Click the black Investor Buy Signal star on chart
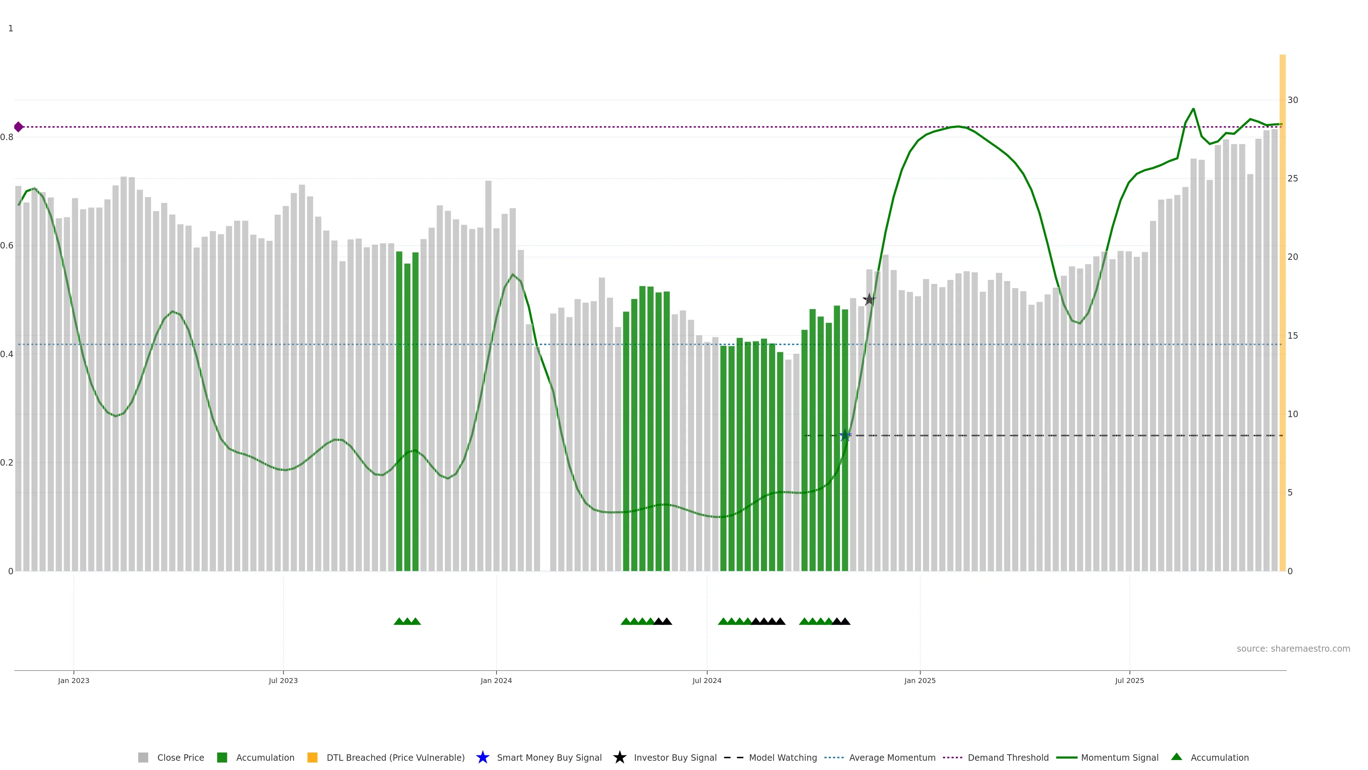The image size is (1368, 770). (869, 300)
